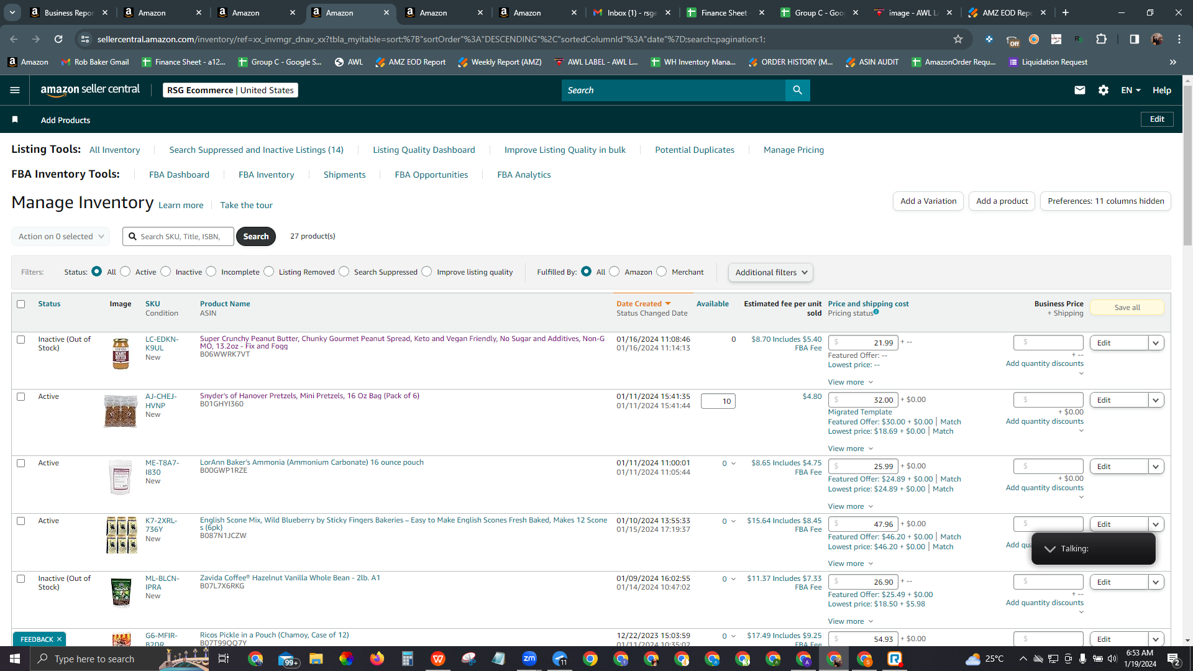
Task: Open the Chrome three-dot menu
Action: (1179, 39)
